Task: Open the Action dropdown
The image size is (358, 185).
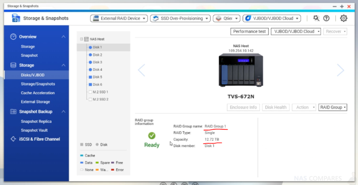Action: (304, 107)
